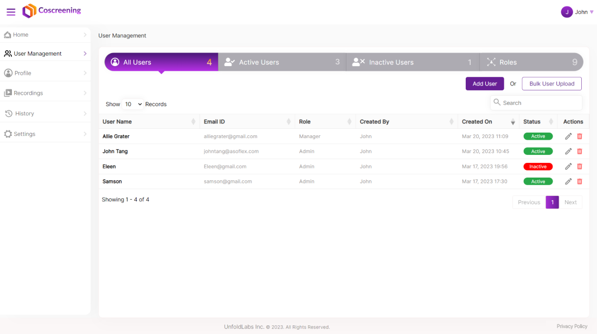Edit the Eleen user record

coord(568,167)
